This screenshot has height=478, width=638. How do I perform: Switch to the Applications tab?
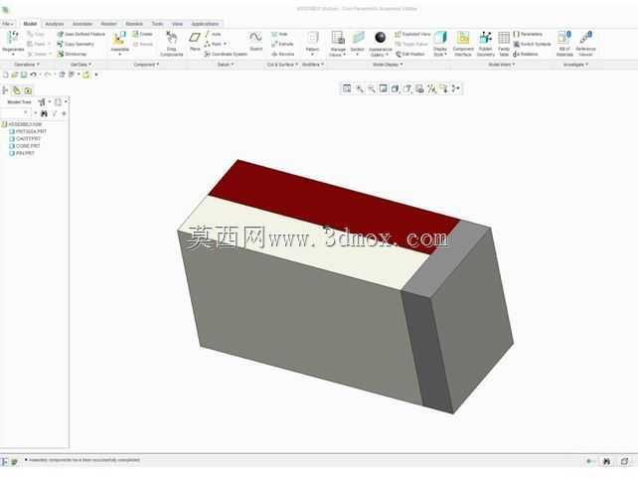click(x=205, y=24)
